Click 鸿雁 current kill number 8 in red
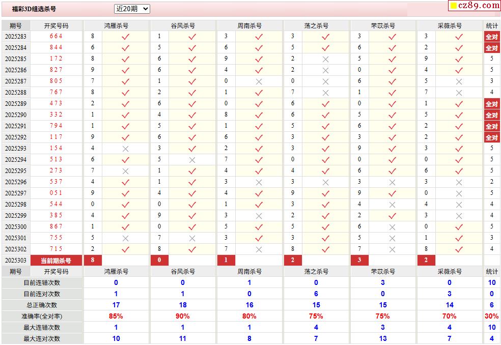501x345 pixels. pyautogui.click(x=93, y=261)
